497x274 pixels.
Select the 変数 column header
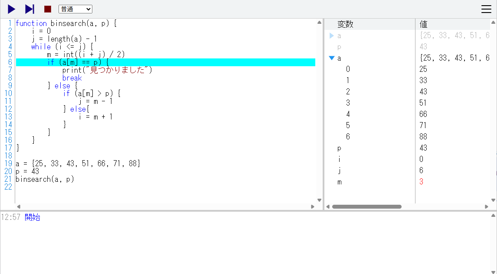pyautogui.click(x=345, y=24)
